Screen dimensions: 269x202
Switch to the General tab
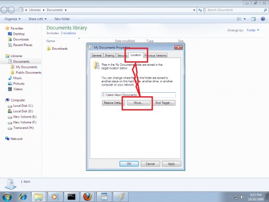(x=97, y=55)
